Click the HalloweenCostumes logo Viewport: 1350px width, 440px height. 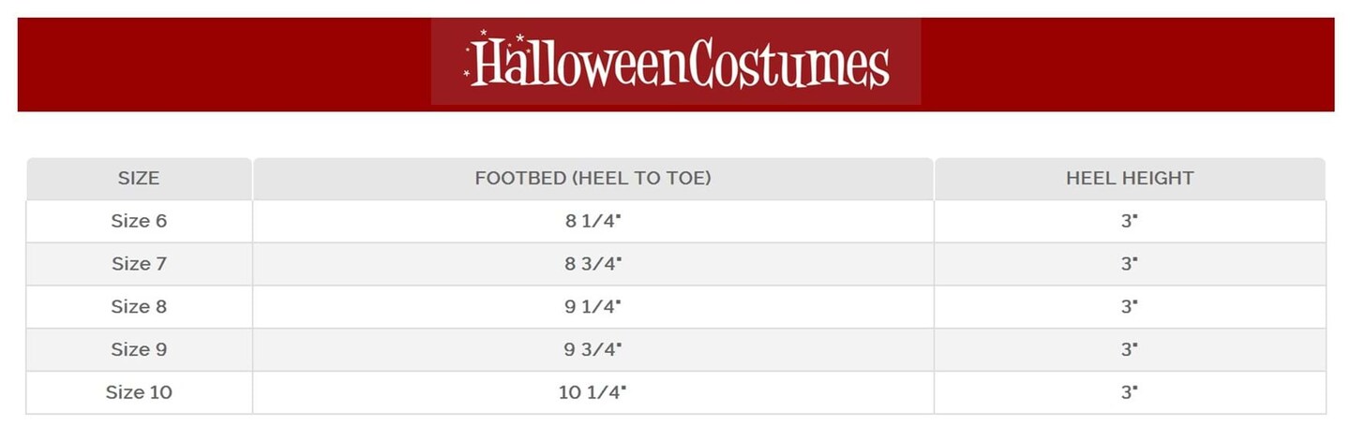coord(676,63)
